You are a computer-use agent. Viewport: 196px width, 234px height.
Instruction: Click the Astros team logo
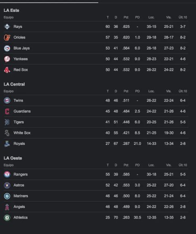tap(7, 185)
